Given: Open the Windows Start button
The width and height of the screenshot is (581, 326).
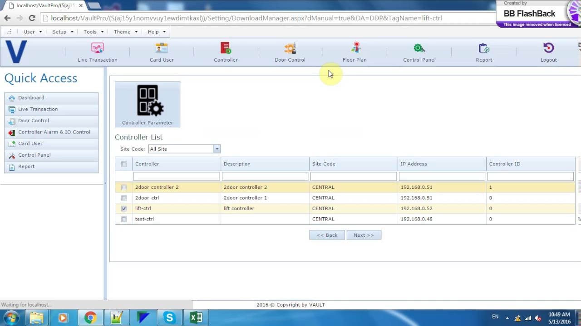Looking at the screenshot, I should coord(11,317).
